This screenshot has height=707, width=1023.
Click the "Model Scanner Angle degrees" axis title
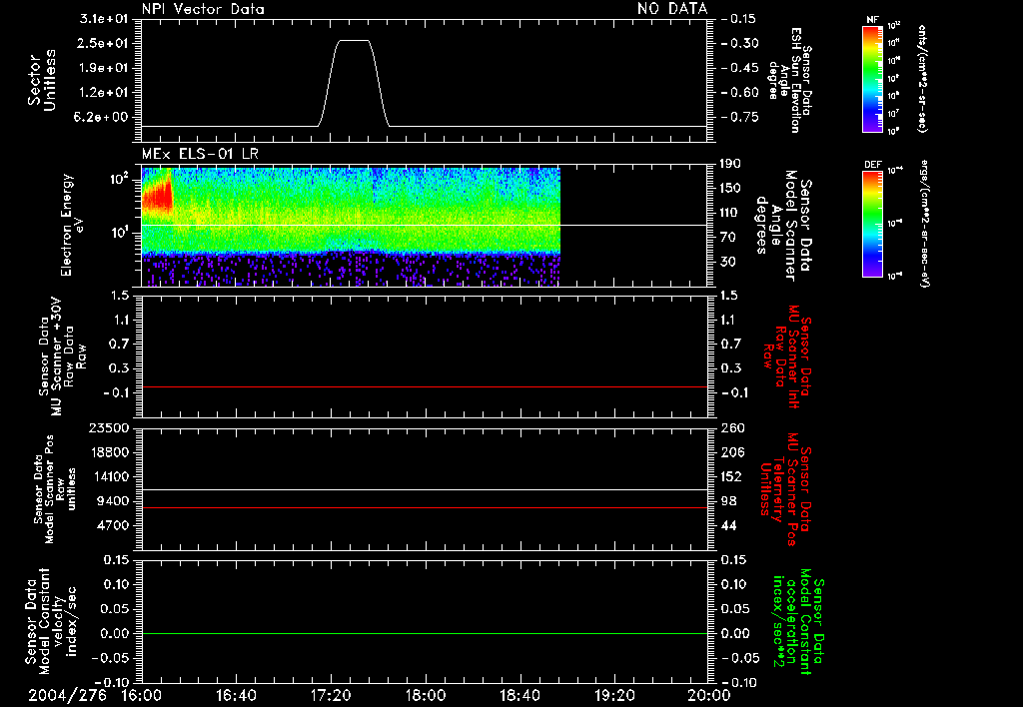775,225
